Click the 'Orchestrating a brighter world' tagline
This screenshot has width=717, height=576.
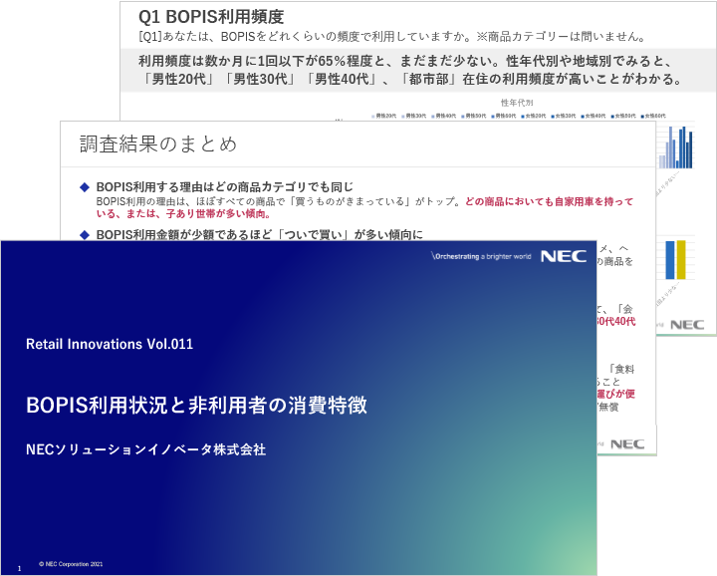(x=481, y=256)
